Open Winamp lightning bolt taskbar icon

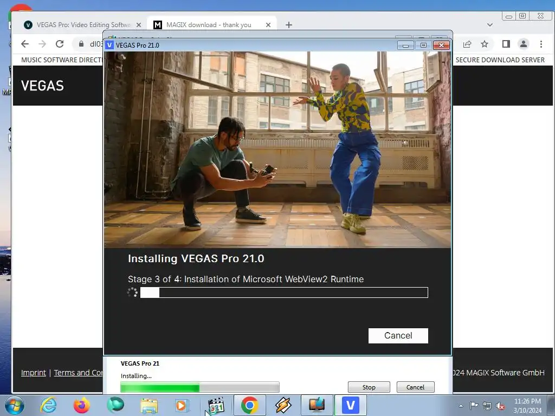tap(283, 405)
